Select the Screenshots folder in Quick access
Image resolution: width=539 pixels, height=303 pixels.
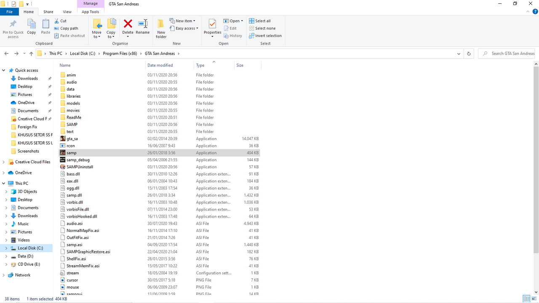(x=28, y=151)
